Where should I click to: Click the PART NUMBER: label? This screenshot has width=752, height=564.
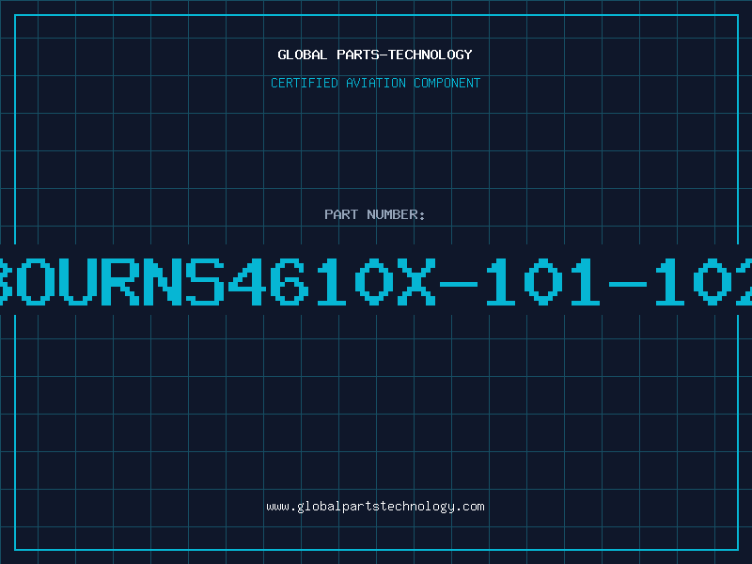point(375,214)
